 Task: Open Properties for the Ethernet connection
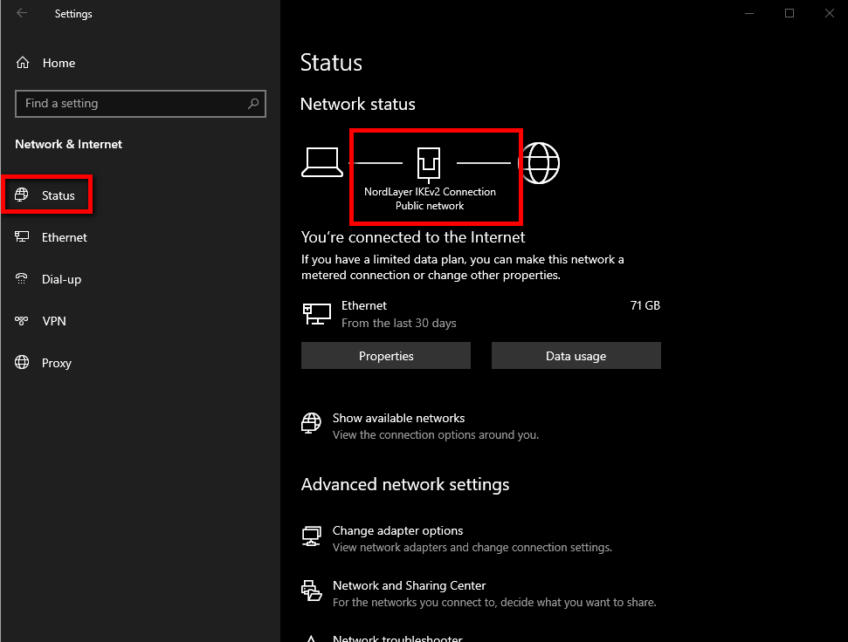coord(385,355)
